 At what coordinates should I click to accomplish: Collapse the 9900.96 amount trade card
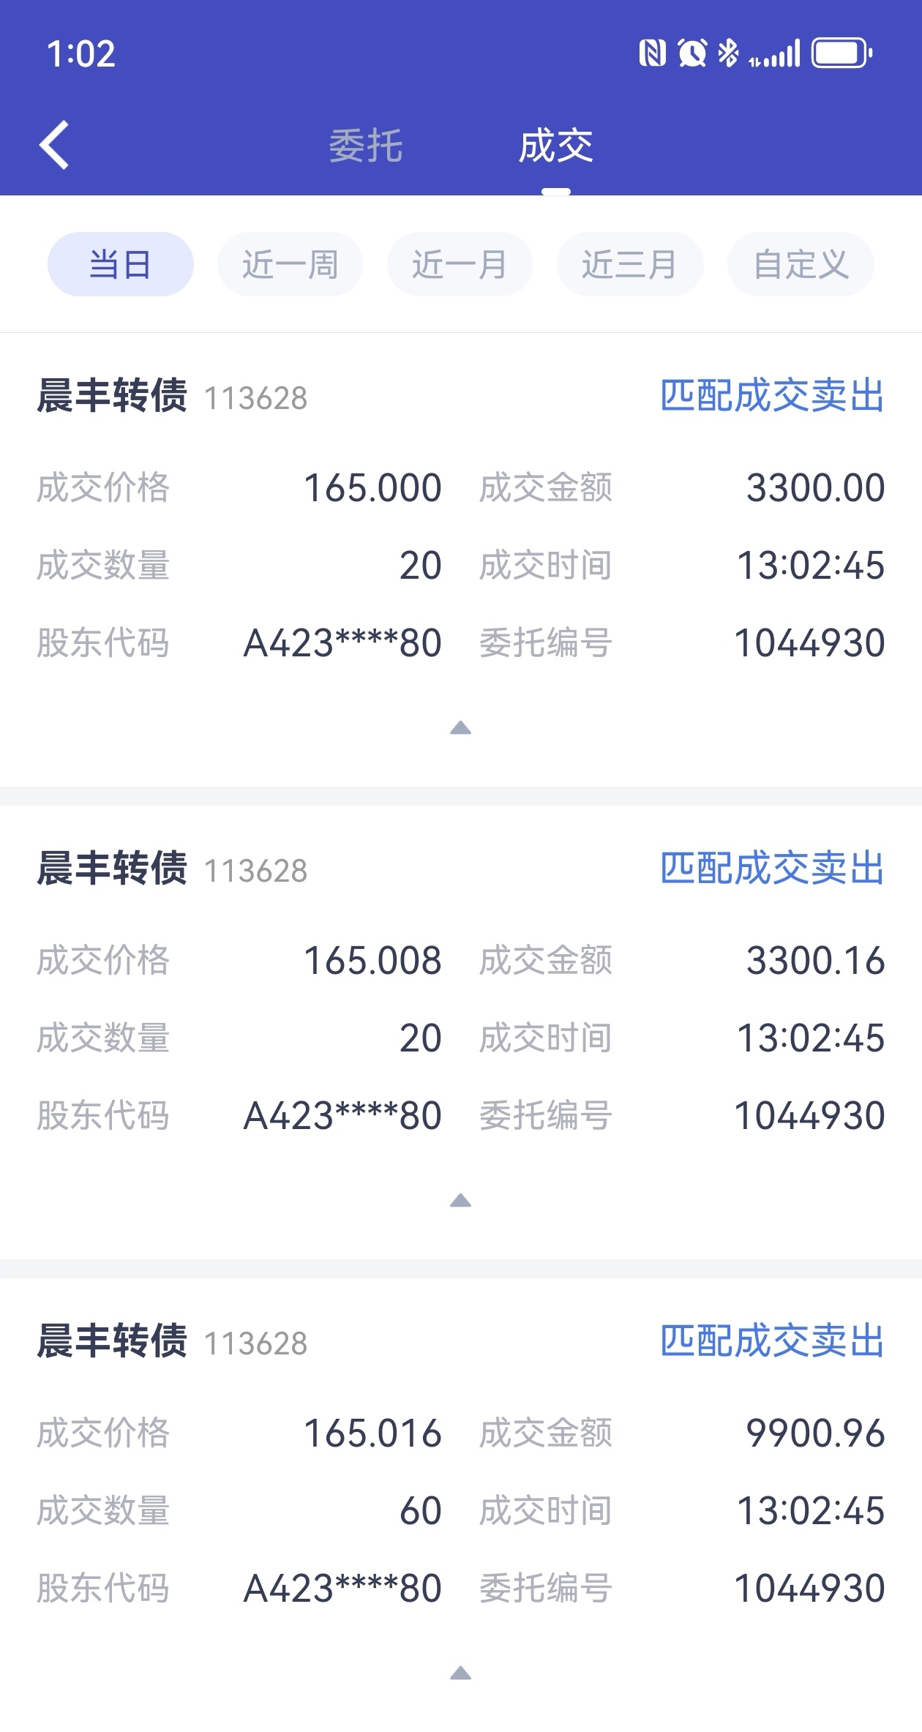(x=460, y=1673)
